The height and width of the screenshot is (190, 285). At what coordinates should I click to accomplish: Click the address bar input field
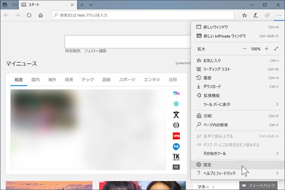tap(143, 16)
